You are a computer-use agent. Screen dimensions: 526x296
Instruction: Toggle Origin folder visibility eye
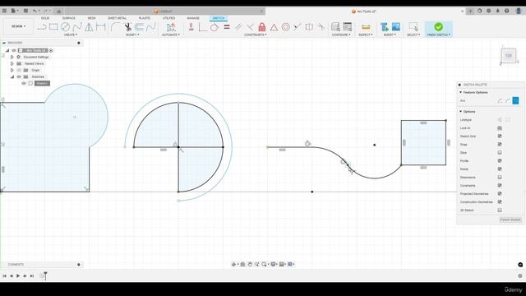19,70
